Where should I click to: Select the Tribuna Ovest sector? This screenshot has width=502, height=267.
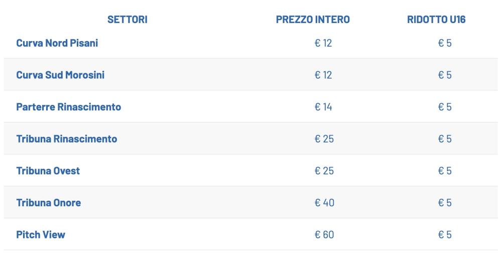coord(48,171)
